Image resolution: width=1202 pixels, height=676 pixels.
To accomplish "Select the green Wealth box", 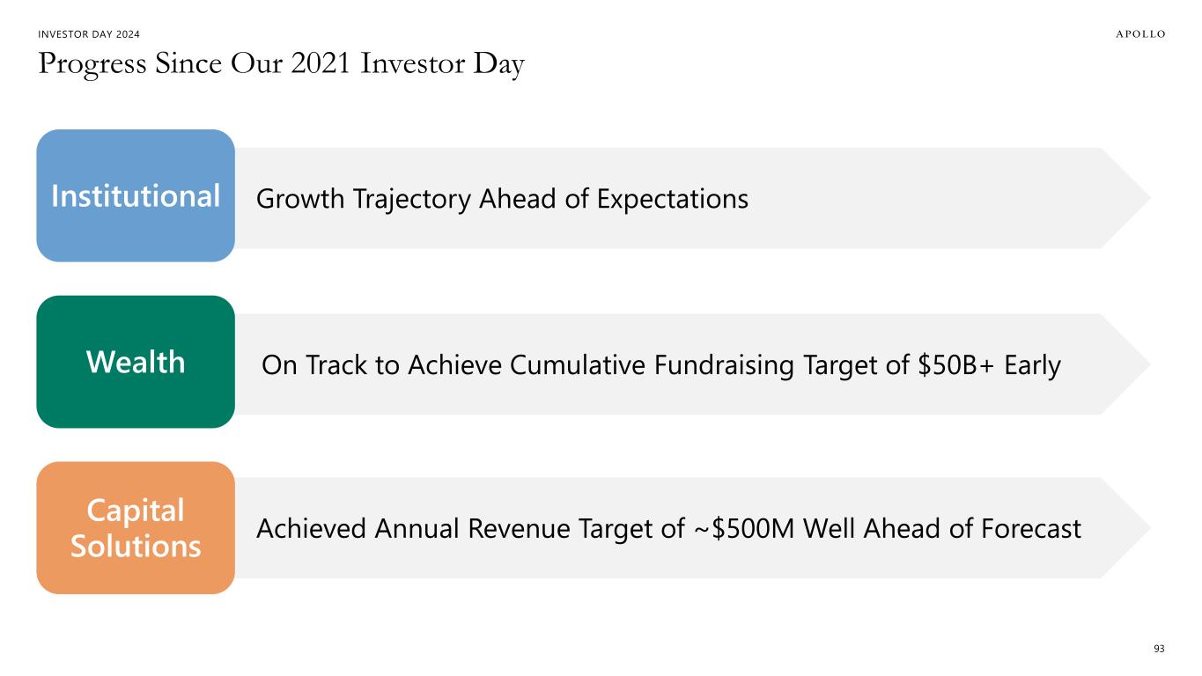I will point(136,362).
